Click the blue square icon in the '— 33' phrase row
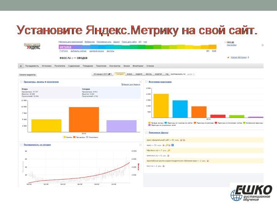Viewport: 277px width, 208px height. tap(173, 145)
